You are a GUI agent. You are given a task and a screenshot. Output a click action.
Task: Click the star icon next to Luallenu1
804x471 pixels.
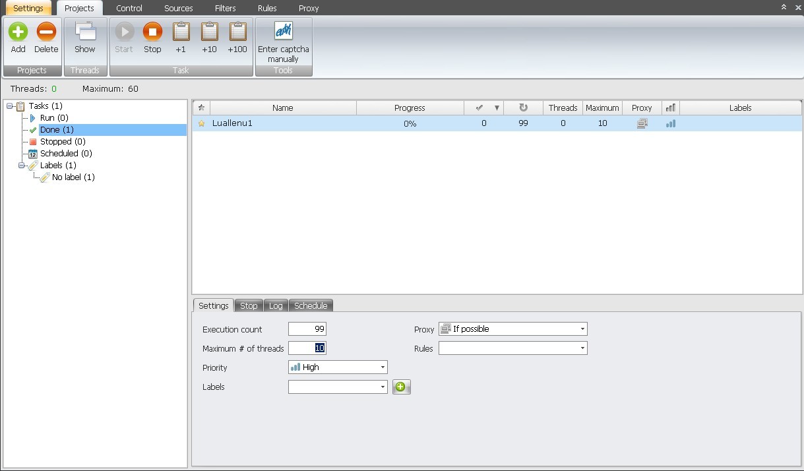click(x=202, y=123)
